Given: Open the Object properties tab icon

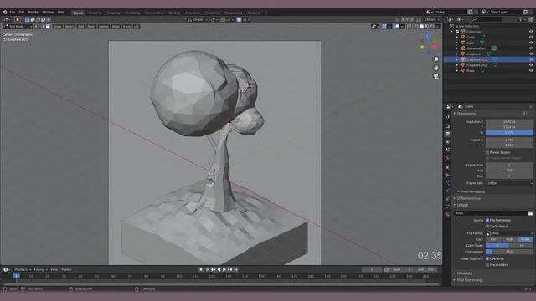Looking at the screenshot, I should pyautogui.click(x=447, y=167).
